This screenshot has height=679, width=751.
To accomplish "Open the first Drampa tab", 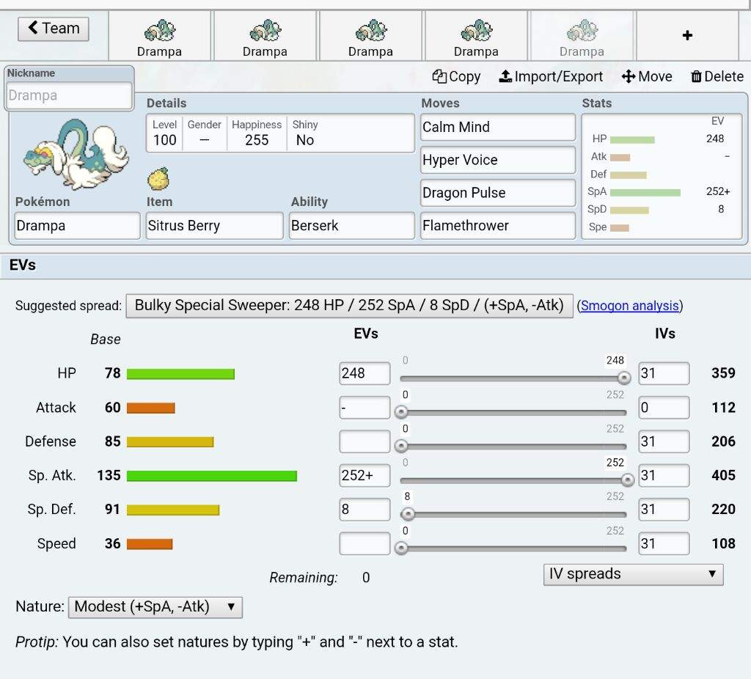I will (x=159, y=37).
